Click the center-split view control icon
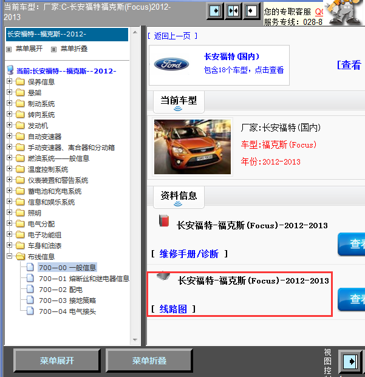 [x=233, y=11]
